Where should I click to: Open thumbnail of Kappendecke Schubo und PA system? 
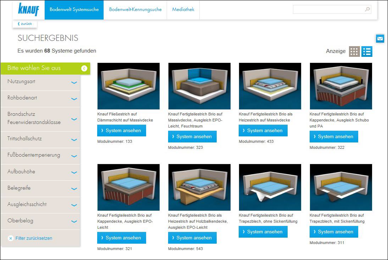[x=341, y=86]
